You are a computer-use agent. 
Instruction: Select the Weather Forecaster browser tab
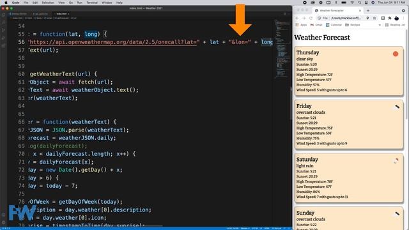click(338, 10)
